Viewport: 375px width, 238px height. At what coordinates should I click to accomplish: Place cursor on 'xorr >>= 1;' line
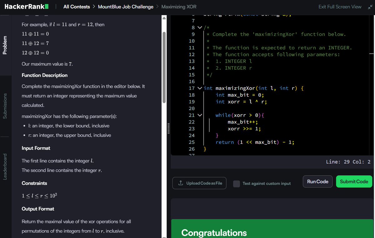[244, 129]
